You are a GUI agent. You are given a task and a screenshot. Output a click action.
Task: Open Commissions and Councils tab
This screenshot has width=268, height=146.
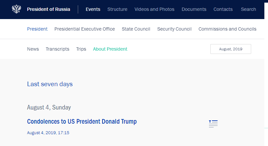click(x=227, y=29)
